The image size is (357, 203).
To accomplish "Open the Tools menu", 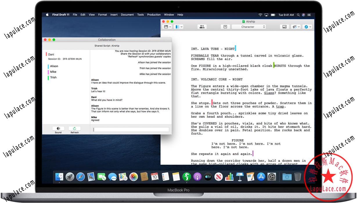I will tap(140, 14).
